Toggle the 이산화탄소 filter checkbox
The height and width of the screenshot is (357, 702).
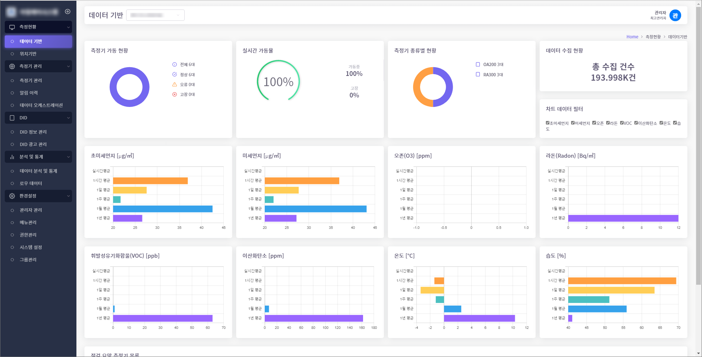(636, 123)
